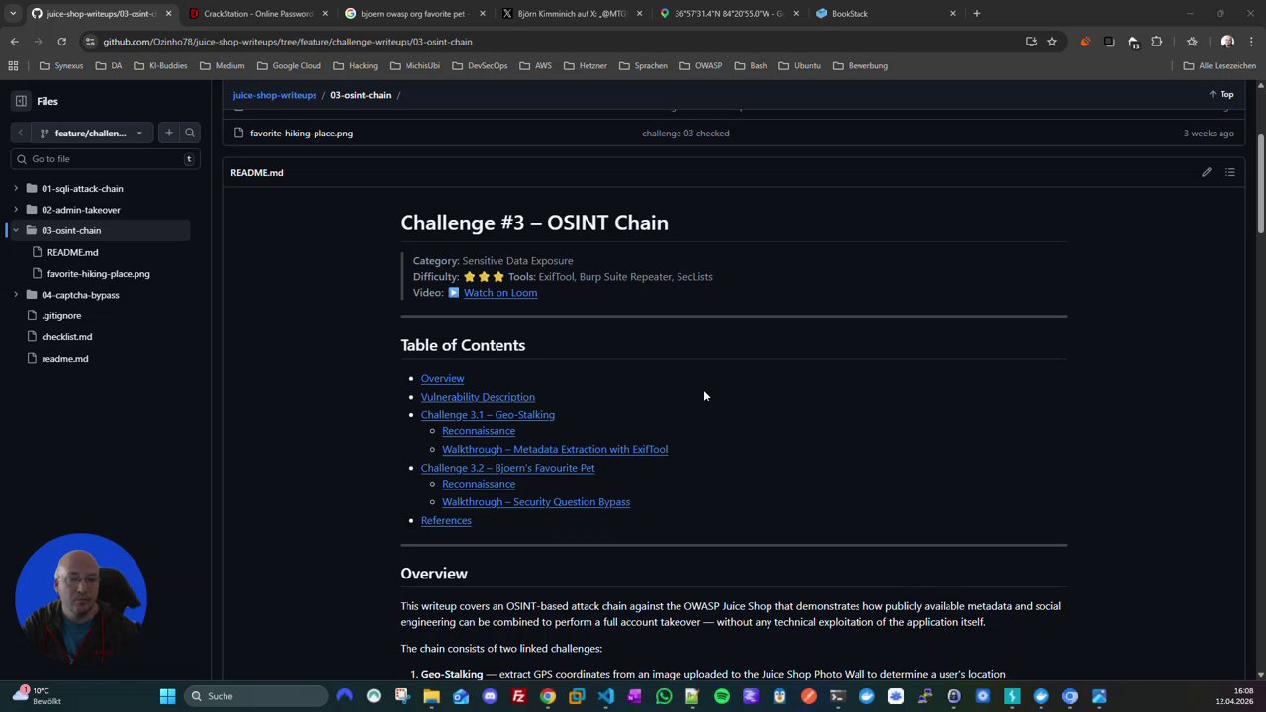Open File Explorer from the taskbar
The height and width of the screenshot is (712, 1266).
[431, 696]
